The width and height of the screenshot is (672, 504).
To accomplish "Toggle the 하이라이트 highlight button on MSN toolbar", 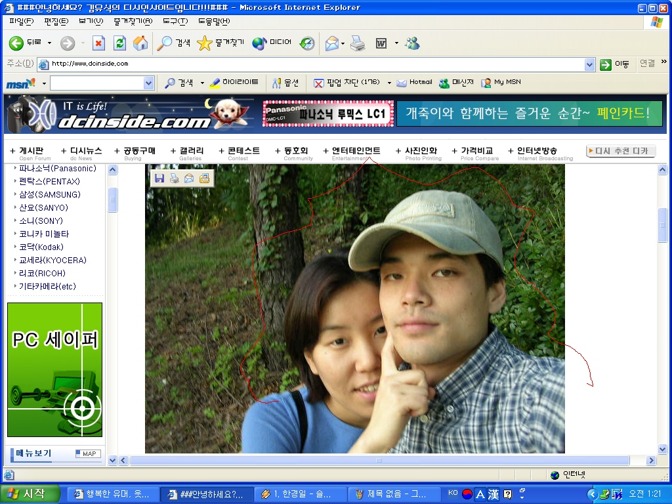I will tap(234, 83).
